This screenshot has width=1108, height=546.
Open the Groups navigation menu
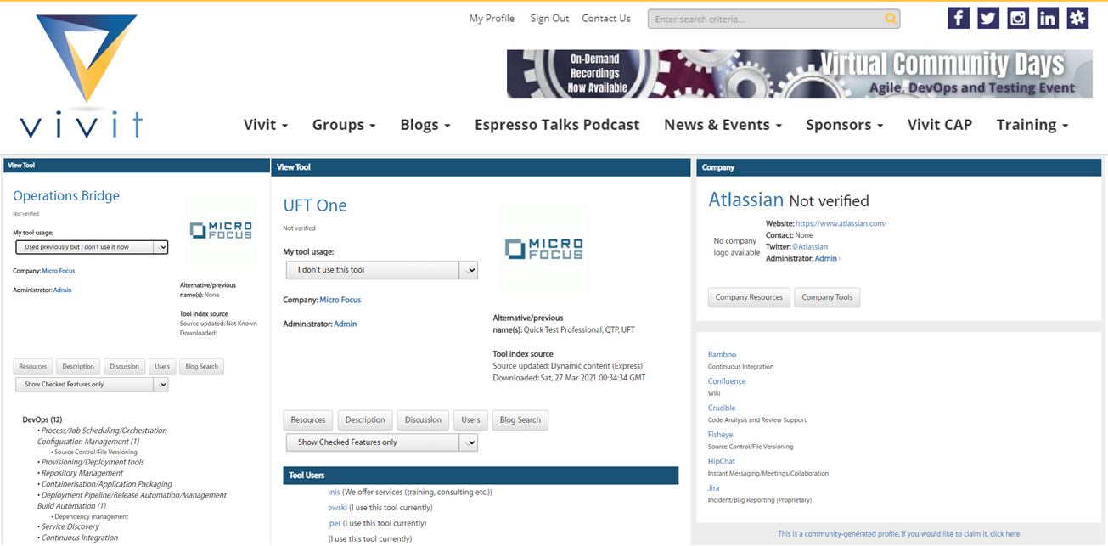tap(344, 125)
